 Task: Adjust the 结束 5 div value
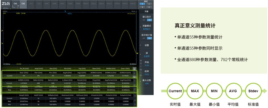point(147,74)
